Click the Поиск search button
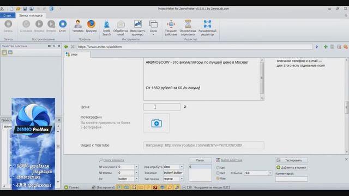This screenshot has height=196, width=349. (x=200, y=160)
